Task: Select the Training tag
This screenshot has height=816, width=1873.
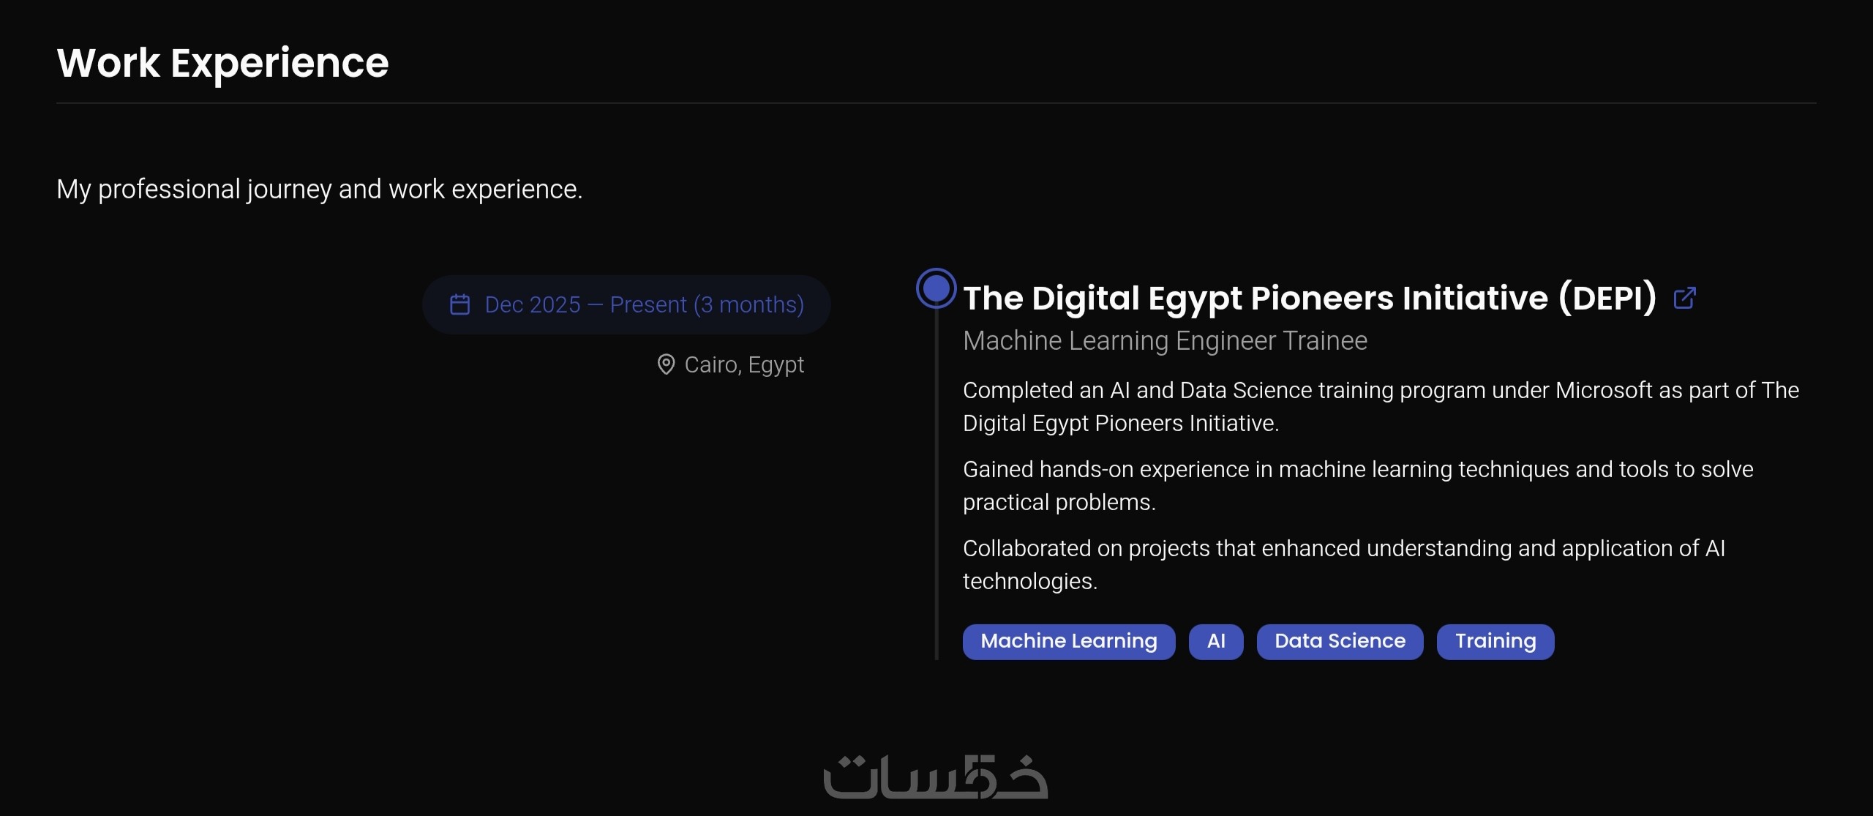Action: coord(1495,641)
